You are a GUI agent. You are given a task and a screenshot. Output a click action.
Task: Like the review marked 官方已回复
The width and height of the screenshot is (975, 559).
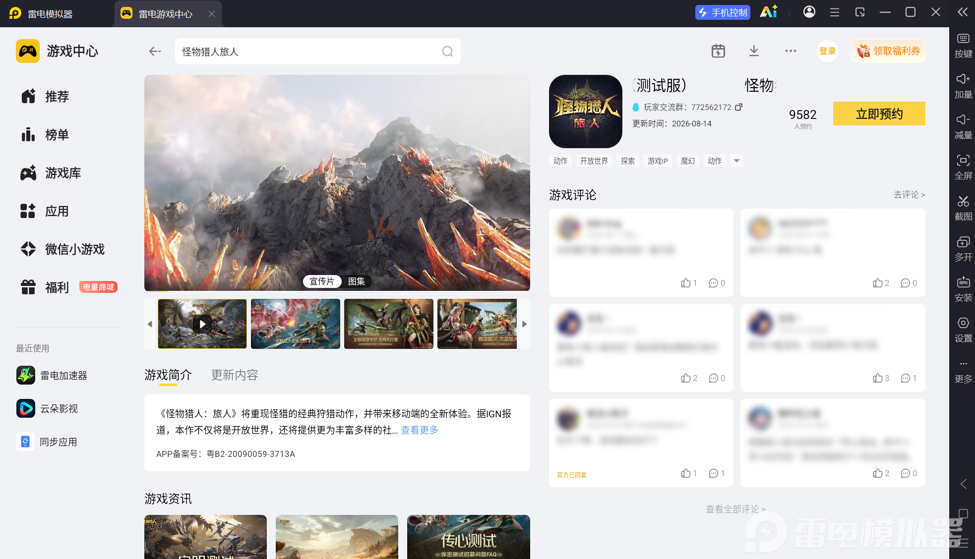click(x=689, y=473)
